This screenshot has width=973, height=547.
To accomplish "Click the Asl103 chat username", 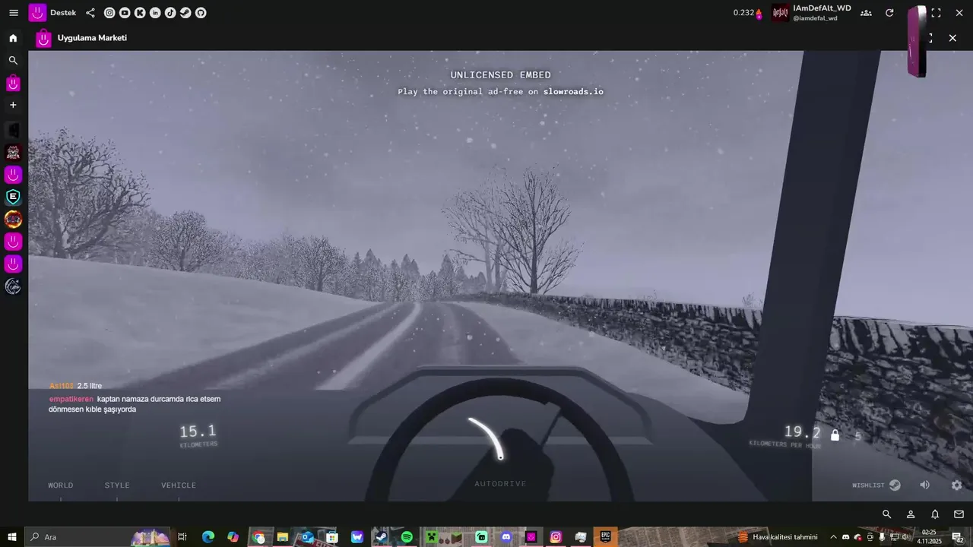I will tap(62, 386).
